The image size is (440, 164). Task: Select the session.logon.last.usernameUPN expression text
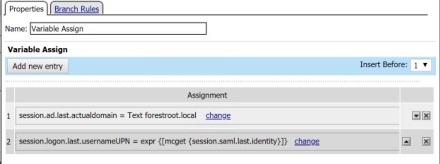153,142
